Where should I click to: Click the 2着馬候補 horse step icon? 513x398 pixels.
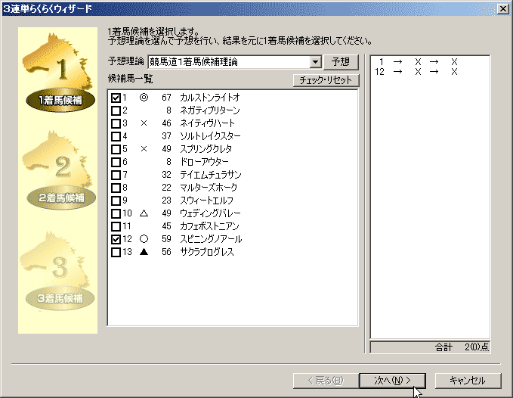(60, 170)
